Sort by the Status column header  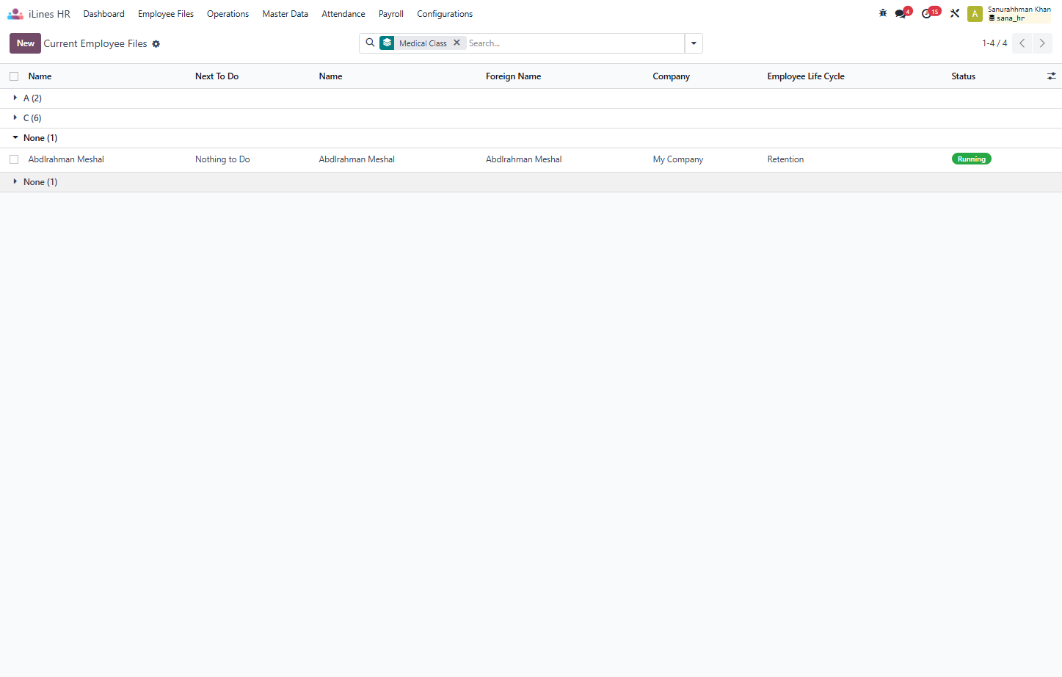(x=963, y=76)
